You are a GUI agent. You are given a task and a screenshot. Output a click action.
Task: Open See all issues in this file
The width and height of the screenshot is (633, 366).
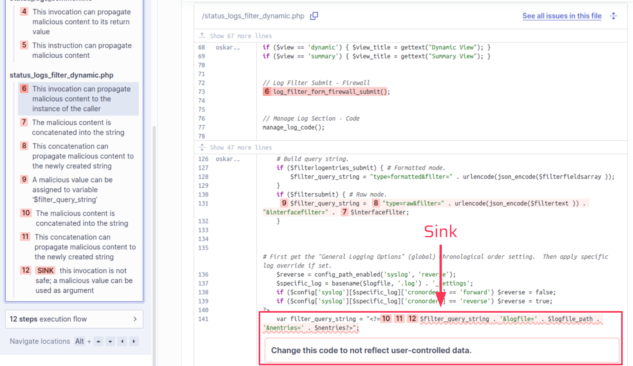pyautogui.click(x=562, y=16)
